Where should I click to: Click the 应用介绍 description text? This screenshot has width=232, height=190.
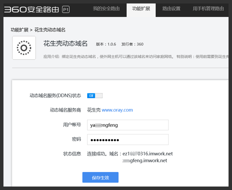pyautogui.click(x=136, y=57)
